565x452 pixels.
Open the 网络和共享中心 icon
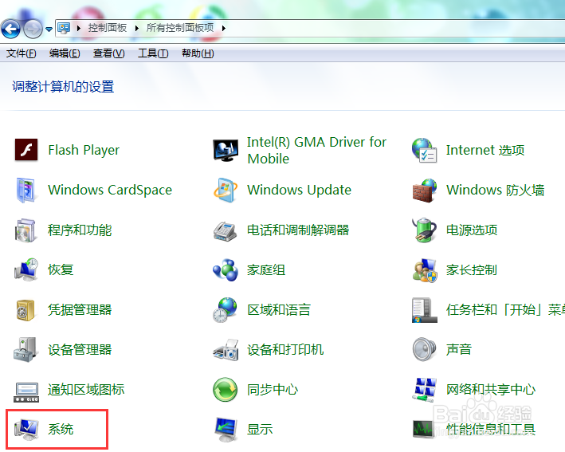(x=425, y=390)
